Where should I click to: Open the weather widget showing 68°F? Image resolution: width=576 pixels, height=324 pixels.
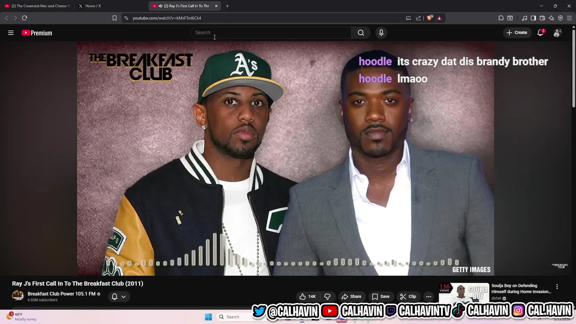click(x=21, y=317)
